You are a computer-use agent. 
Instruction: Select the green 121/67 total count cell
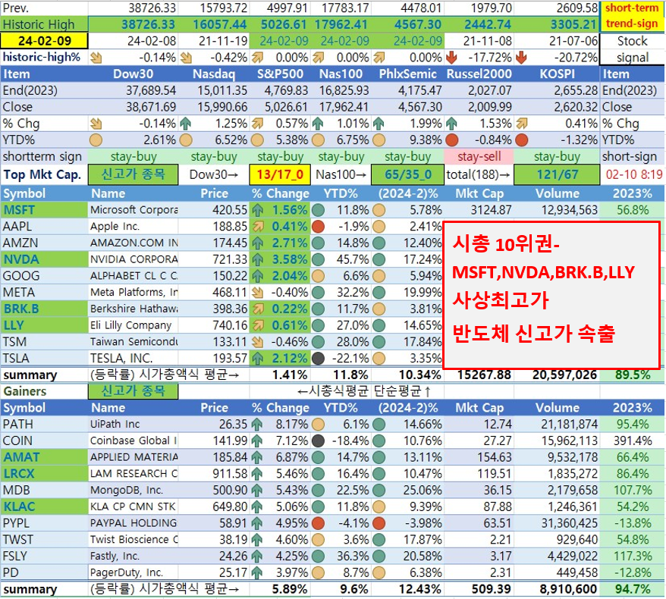click(x=557, y=174)
